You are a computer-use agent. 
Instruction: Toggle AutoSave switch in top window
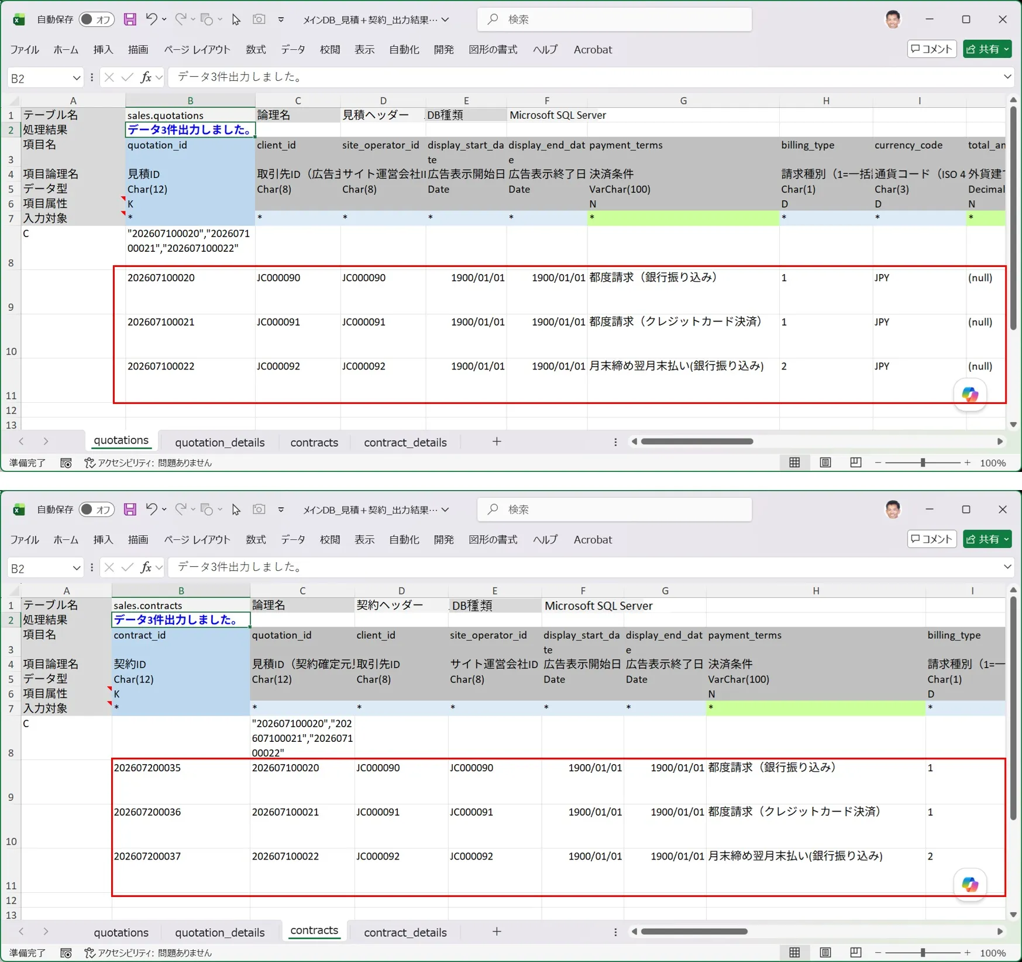click(x=96, y=19)
